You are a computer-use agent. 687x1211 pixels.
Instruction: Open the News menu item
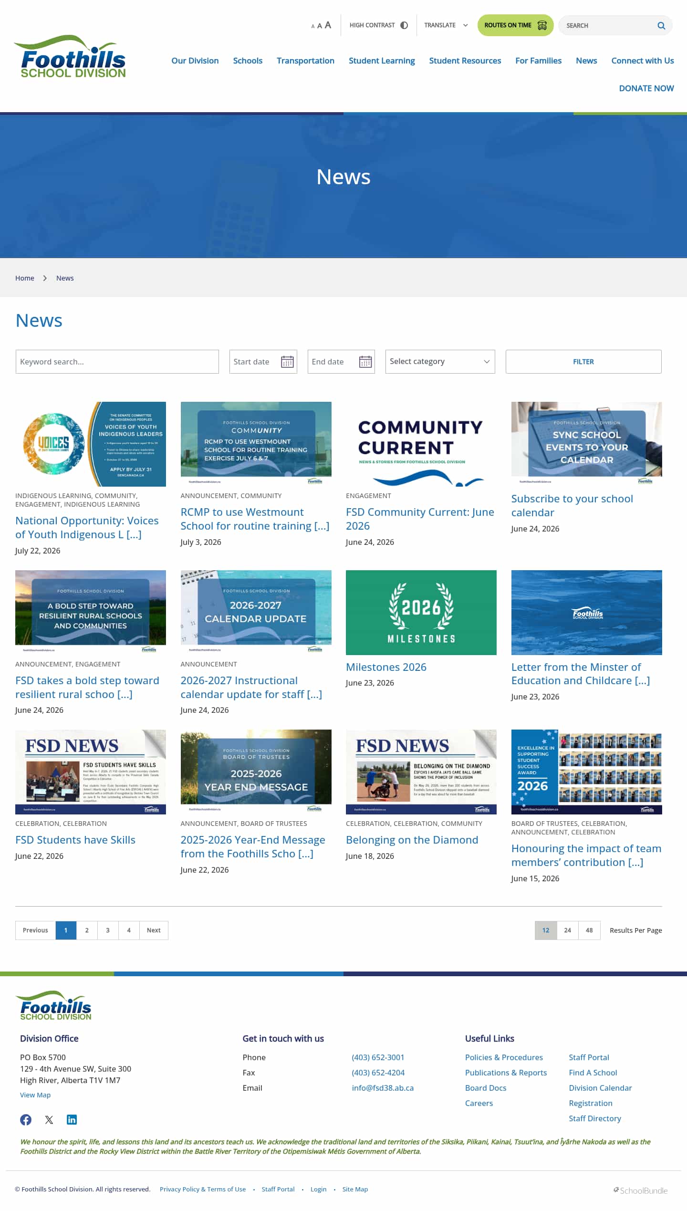[586, 61]
